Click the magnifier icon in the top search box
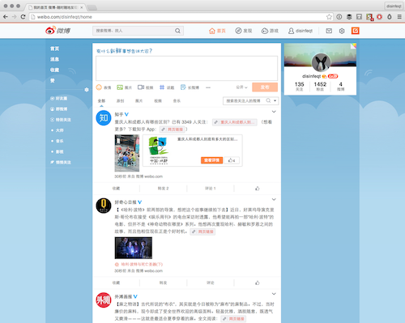 pos(177,31)
